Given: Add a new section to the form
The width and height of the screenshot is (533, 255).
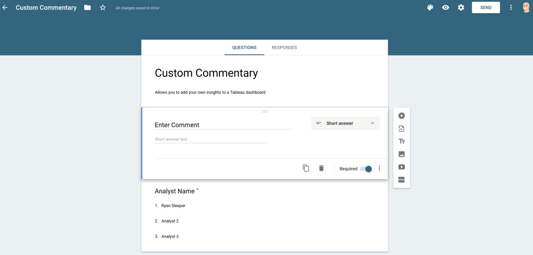Looking at the screenshot, I should click(x=401, y=179).
